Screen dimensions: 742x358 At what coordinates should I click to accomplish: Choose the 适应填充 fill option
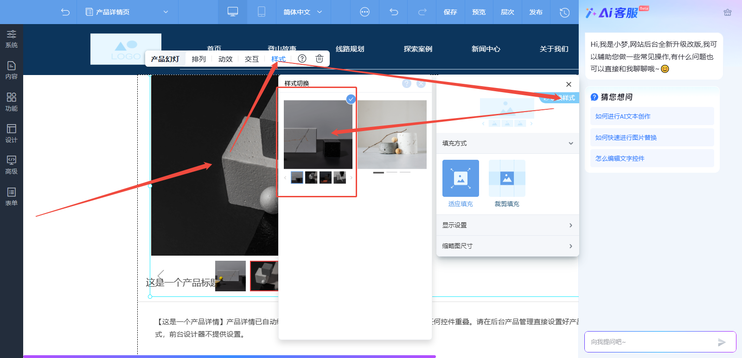click(461, 183)
